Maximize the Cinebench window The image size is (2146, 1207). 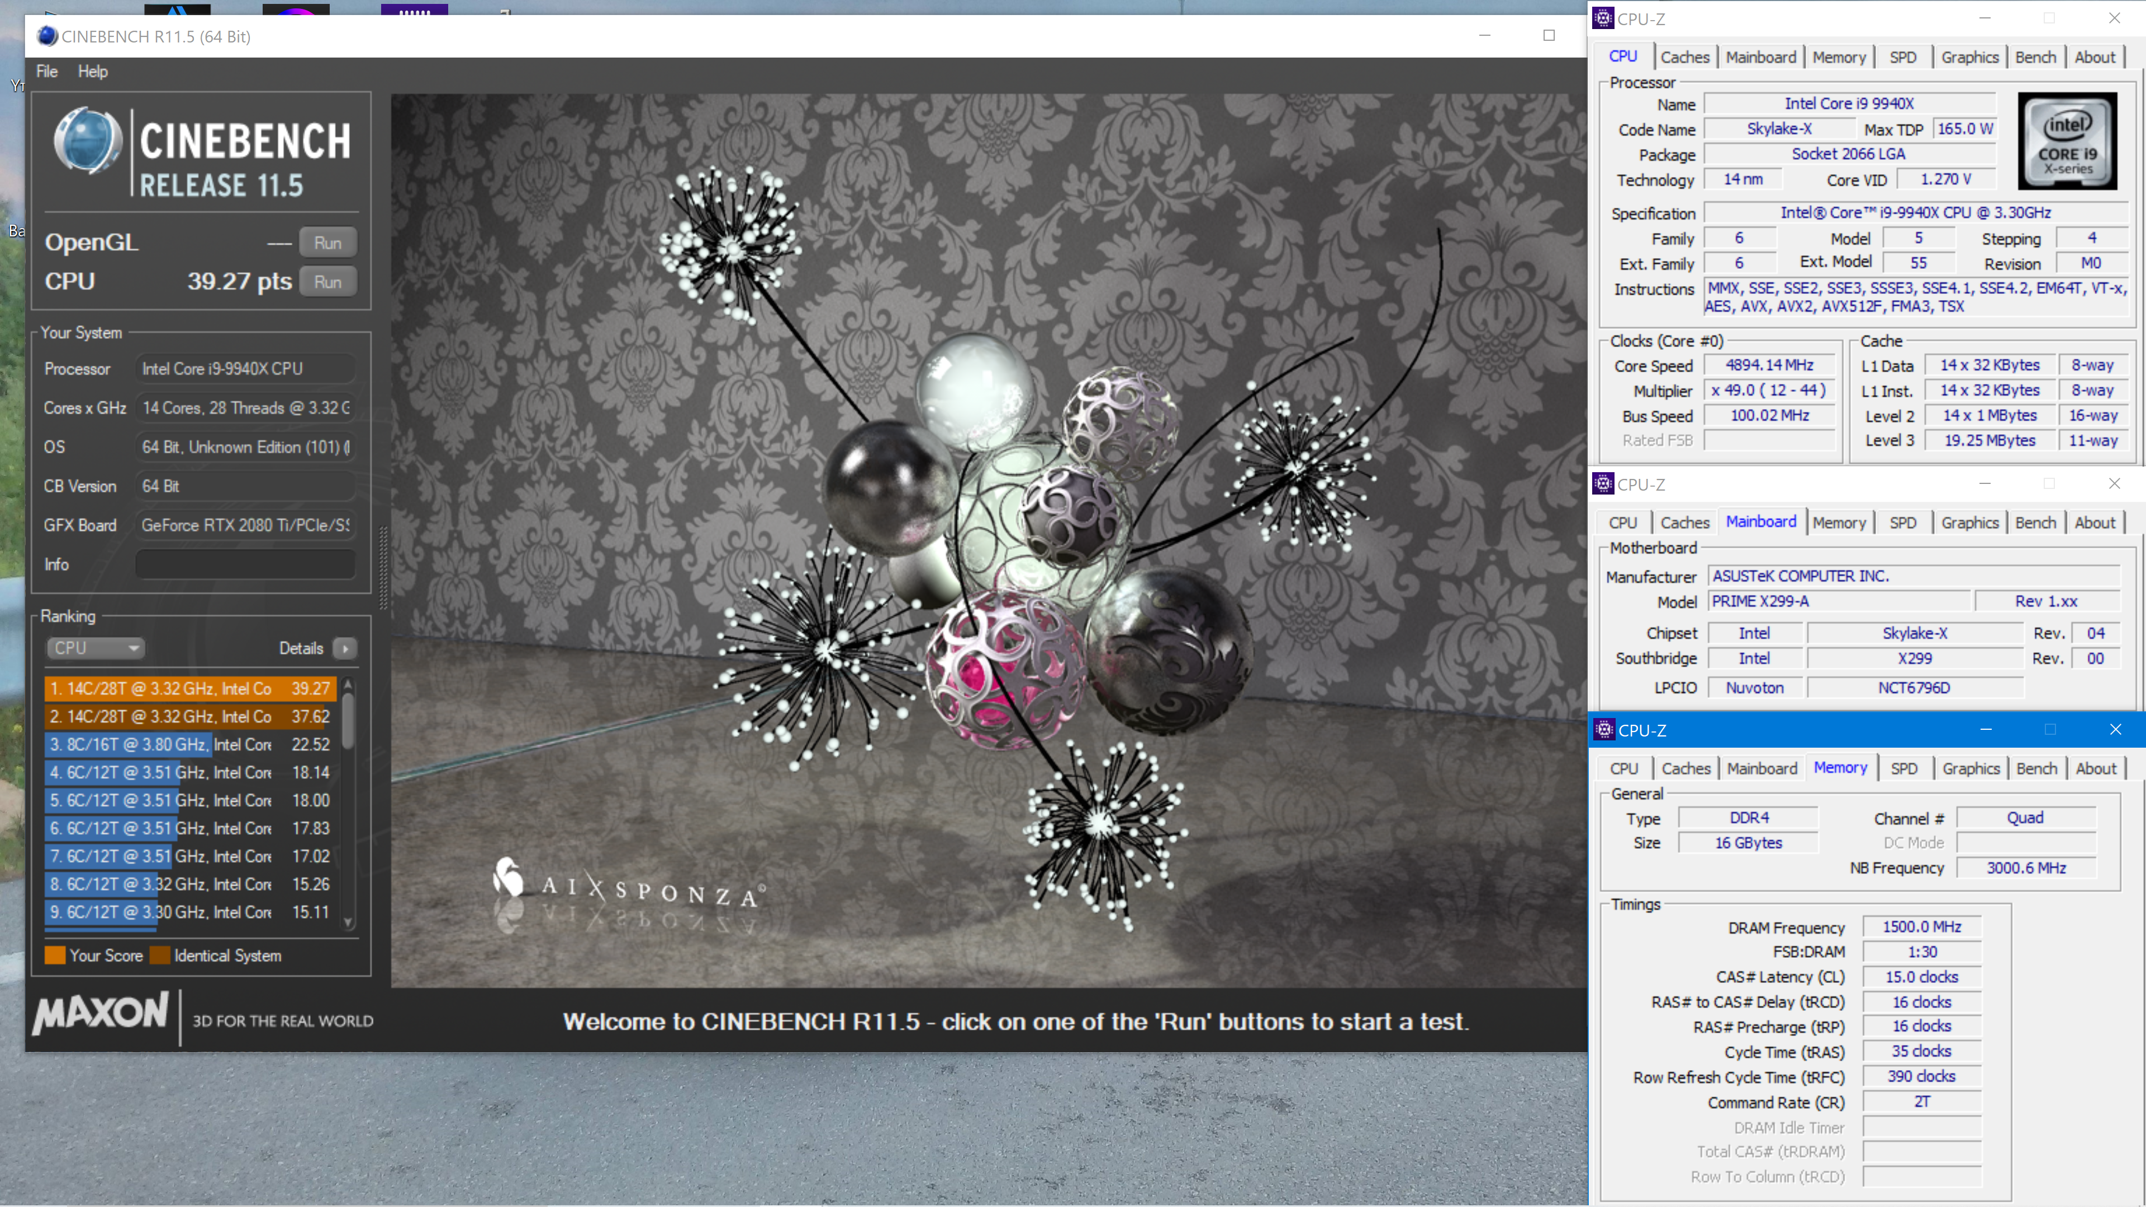[1549, 35]
